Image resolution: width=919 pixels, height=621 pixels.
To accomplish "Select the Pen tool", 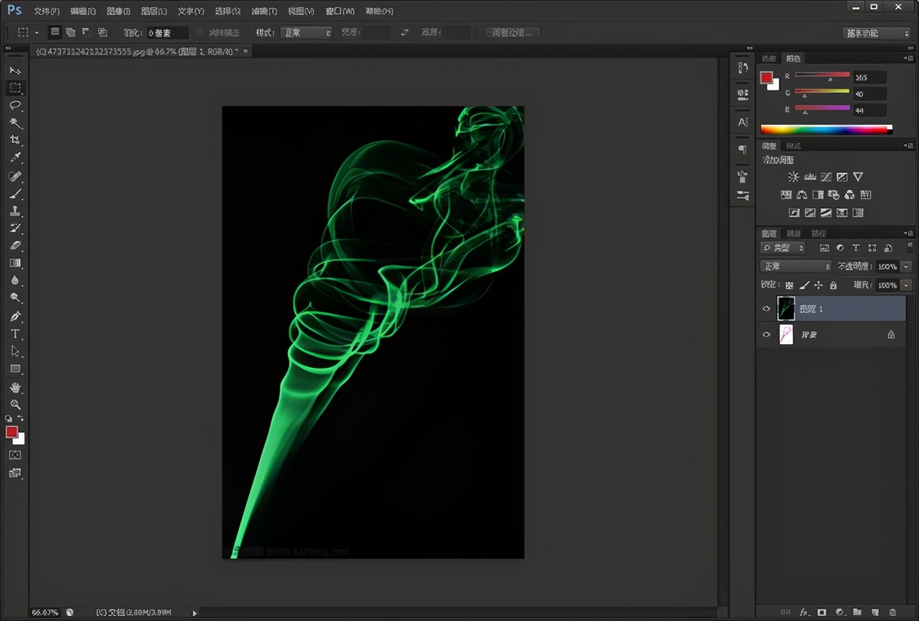I will pyautogui.click(x=14, y=316).
